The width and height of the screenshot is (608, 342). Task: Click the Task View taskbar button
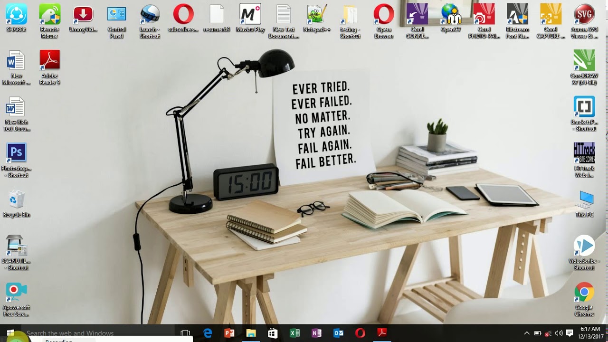point(185,333)
